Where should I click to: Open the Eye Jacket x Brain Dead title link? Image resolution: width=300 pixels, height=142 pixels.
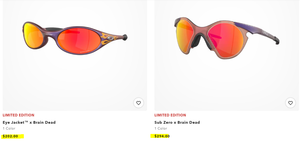click(x=29, y=122)
